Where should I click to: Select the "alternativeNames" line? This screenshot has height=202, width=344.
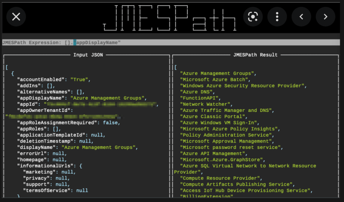51,92
